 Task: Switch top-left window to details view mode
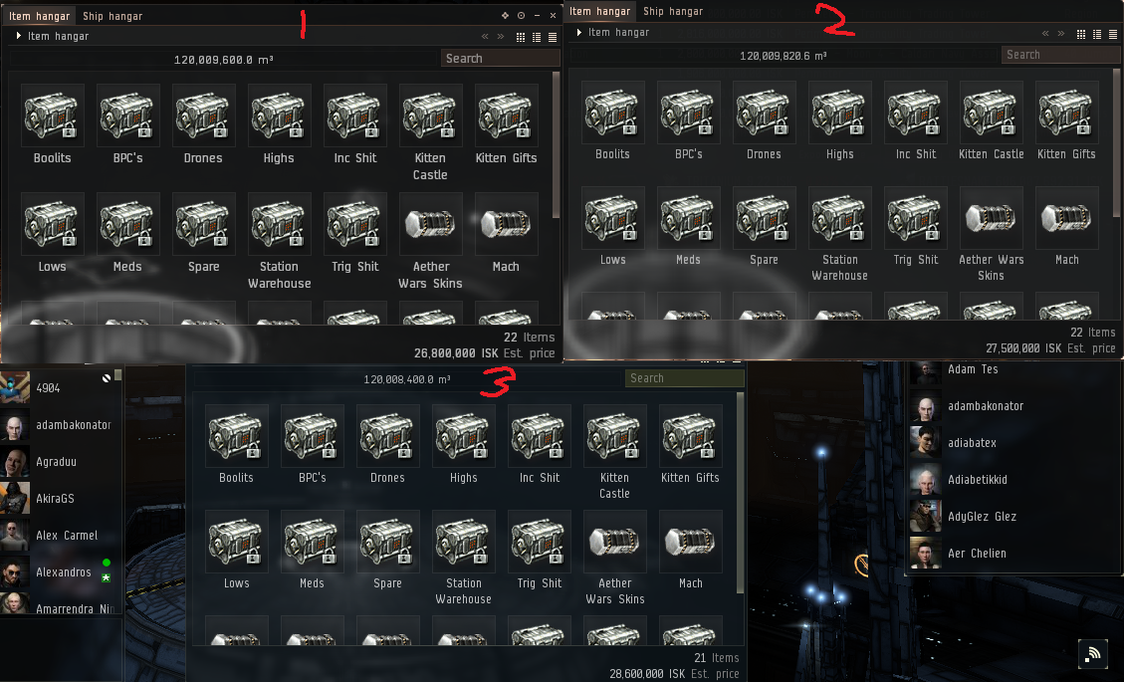coord(537,37)
